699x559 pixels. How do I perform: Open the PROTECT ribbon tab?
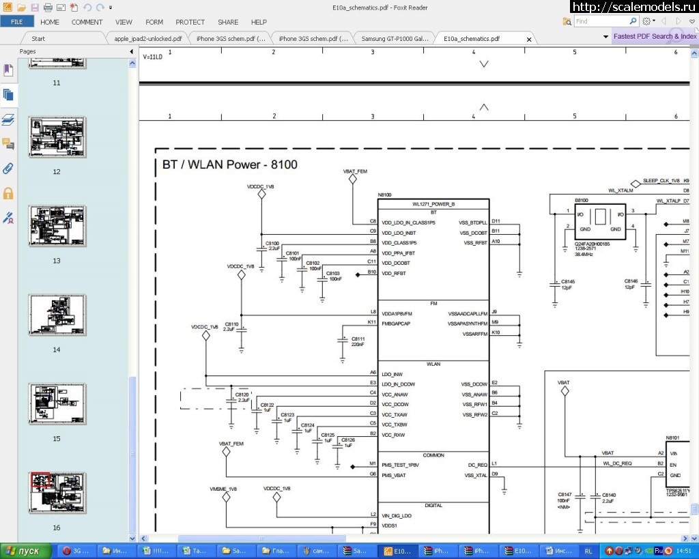pyautogui.click(x=190, y=22)
